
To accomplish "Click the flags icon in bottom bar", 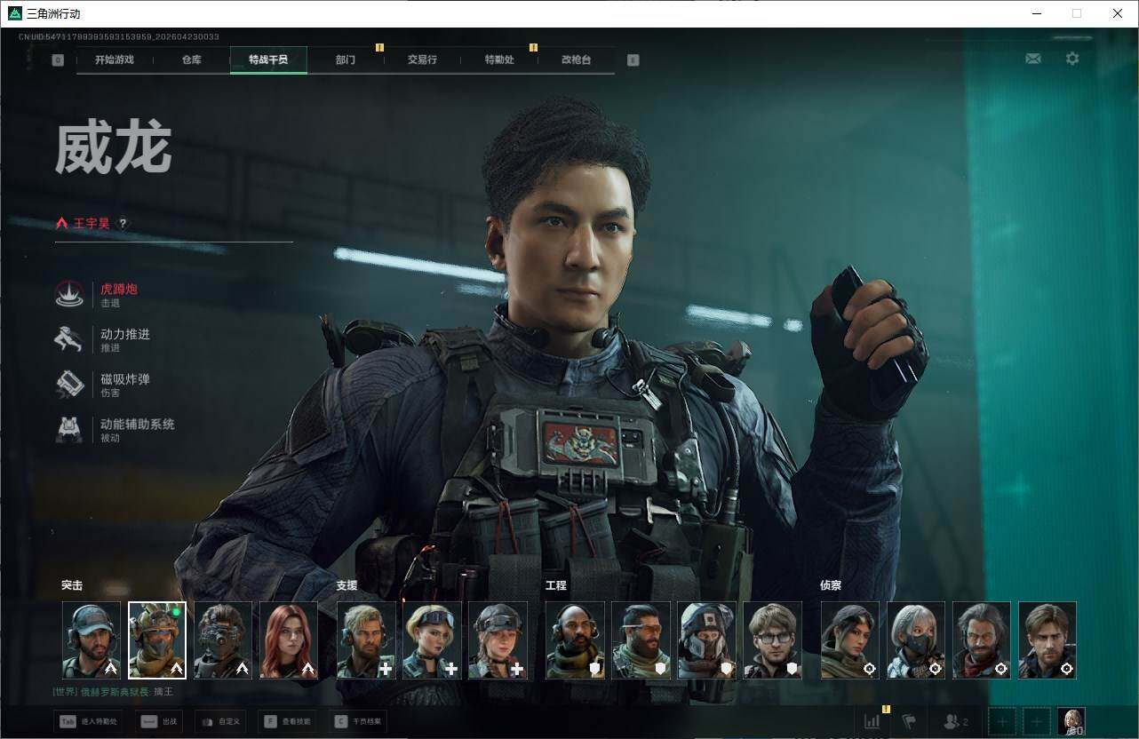I will point(909,721).
